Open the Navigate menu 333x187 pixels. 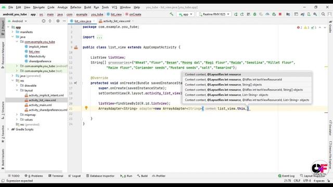click(x=39, y=7)
